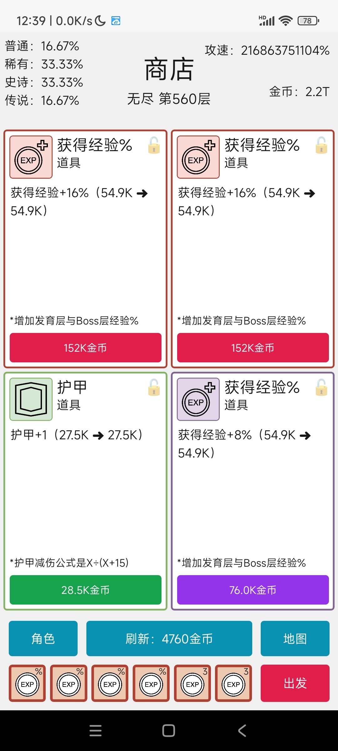Screen dimensions: 338x751
Task: Switch to the 地图 map screen
Action: point(295,638)
